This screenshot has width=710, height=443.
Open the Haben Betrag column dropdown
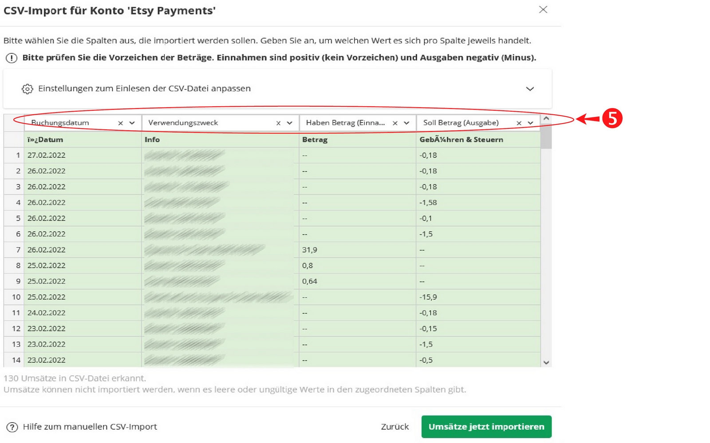tap(406, 123)
